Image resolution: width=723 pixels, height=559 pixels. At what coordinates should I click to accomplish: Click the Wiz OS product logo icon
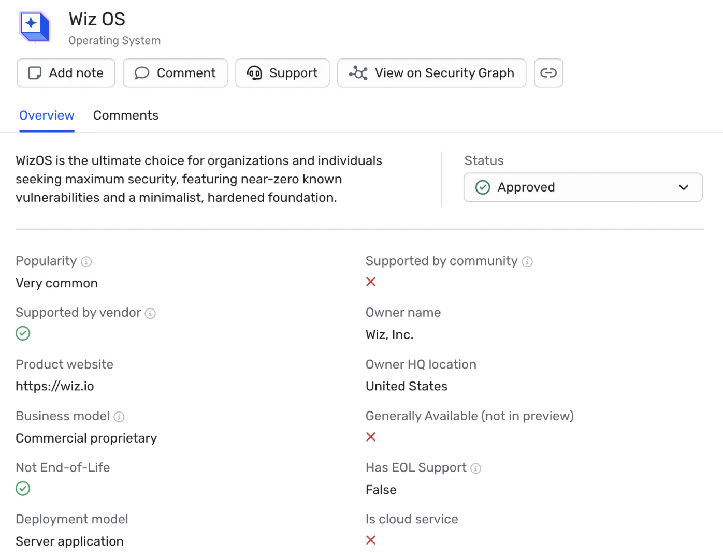coord(35,27)
